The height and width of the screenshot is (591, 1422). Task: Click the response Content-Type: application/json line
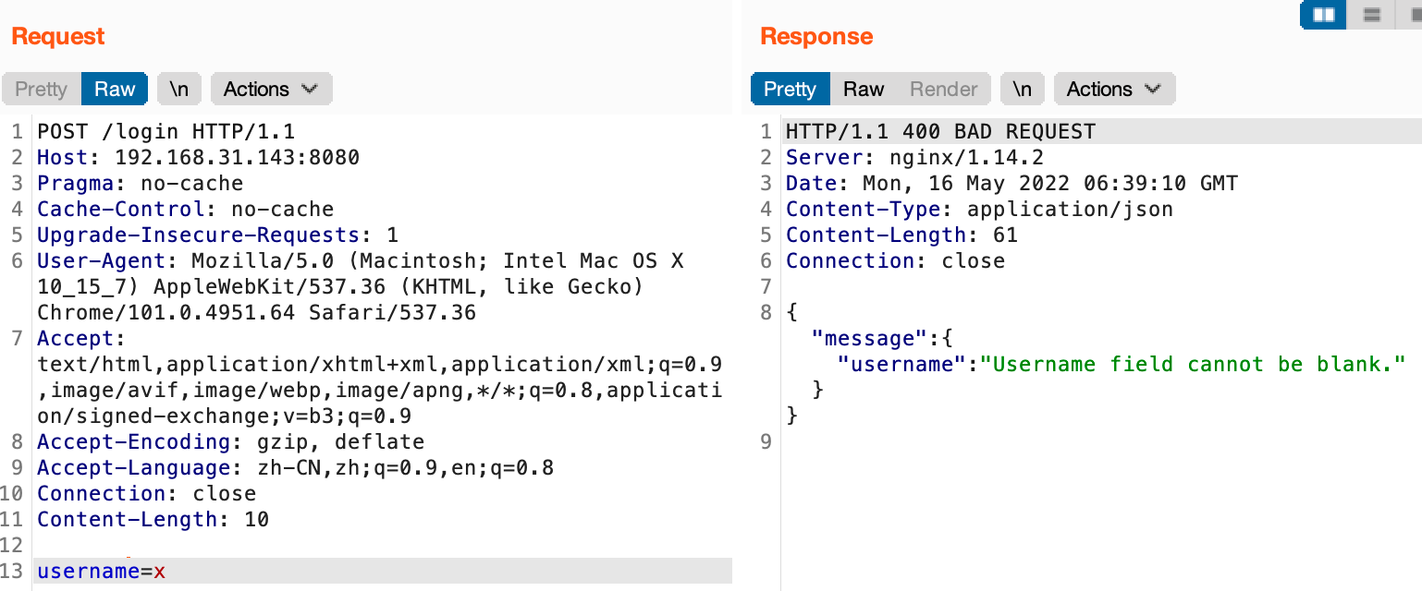(979, 210)
